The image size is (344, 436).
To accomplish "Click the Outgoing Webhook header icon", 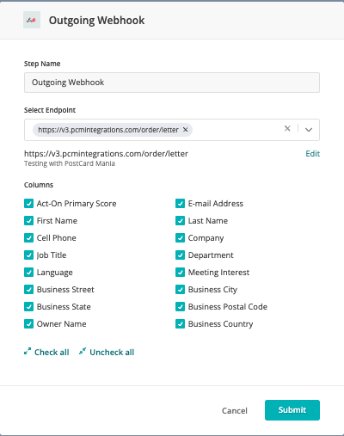I will pos(32,20).
